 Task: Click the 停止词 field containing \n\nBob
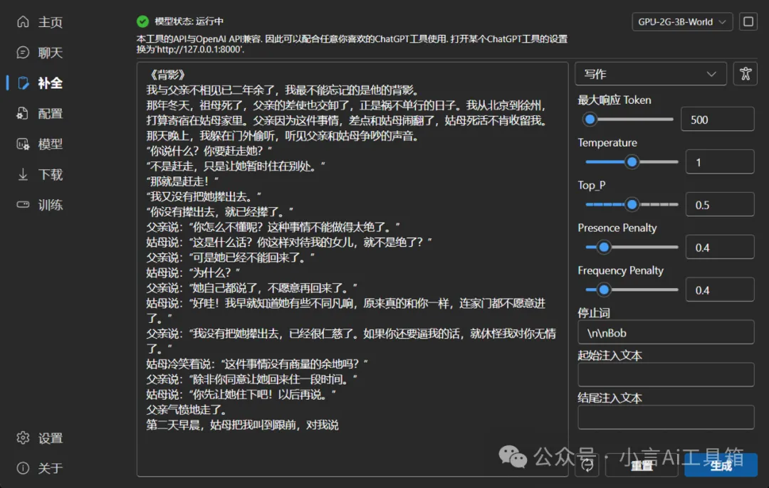tap(665, 332)
